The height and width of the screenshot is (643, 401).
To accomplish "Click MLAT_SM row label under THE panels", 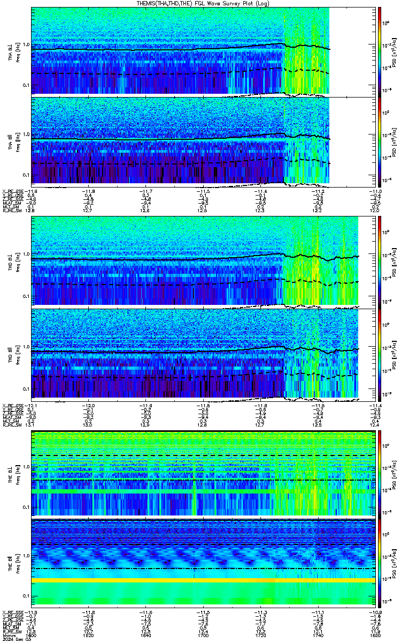I will [x=12, y=624].
